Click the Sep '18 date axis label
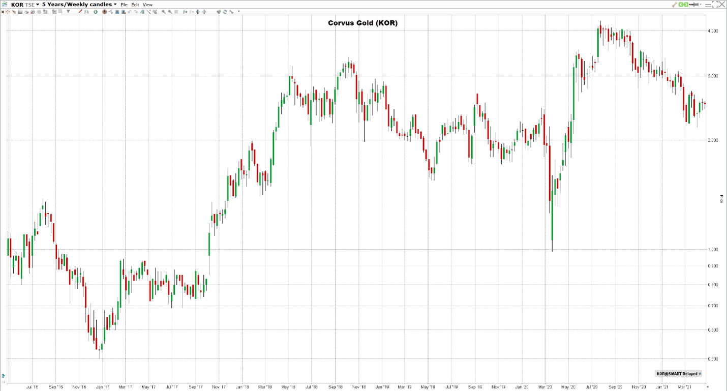The height and width of the screenshot is (391, 727). point(336,387)
